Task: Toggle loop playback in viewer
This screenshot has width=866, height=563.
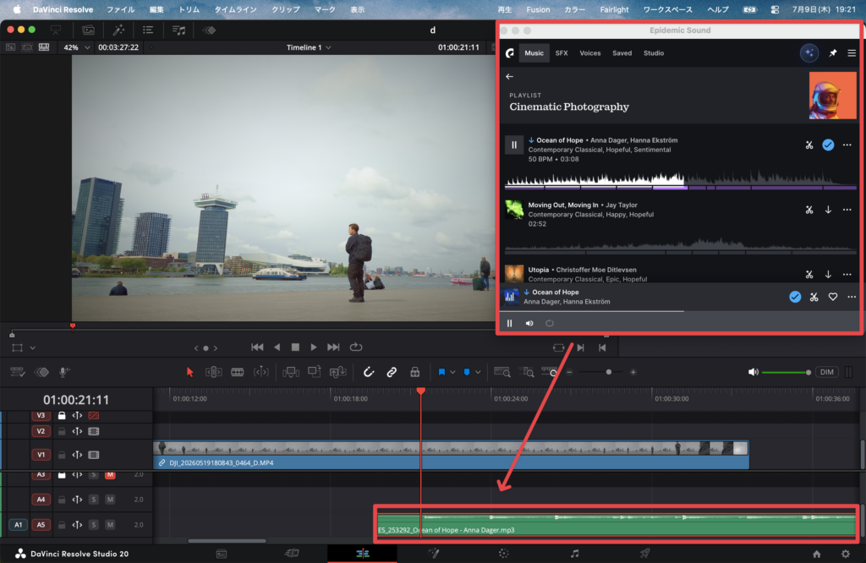Action: click(x=356, y=347)
